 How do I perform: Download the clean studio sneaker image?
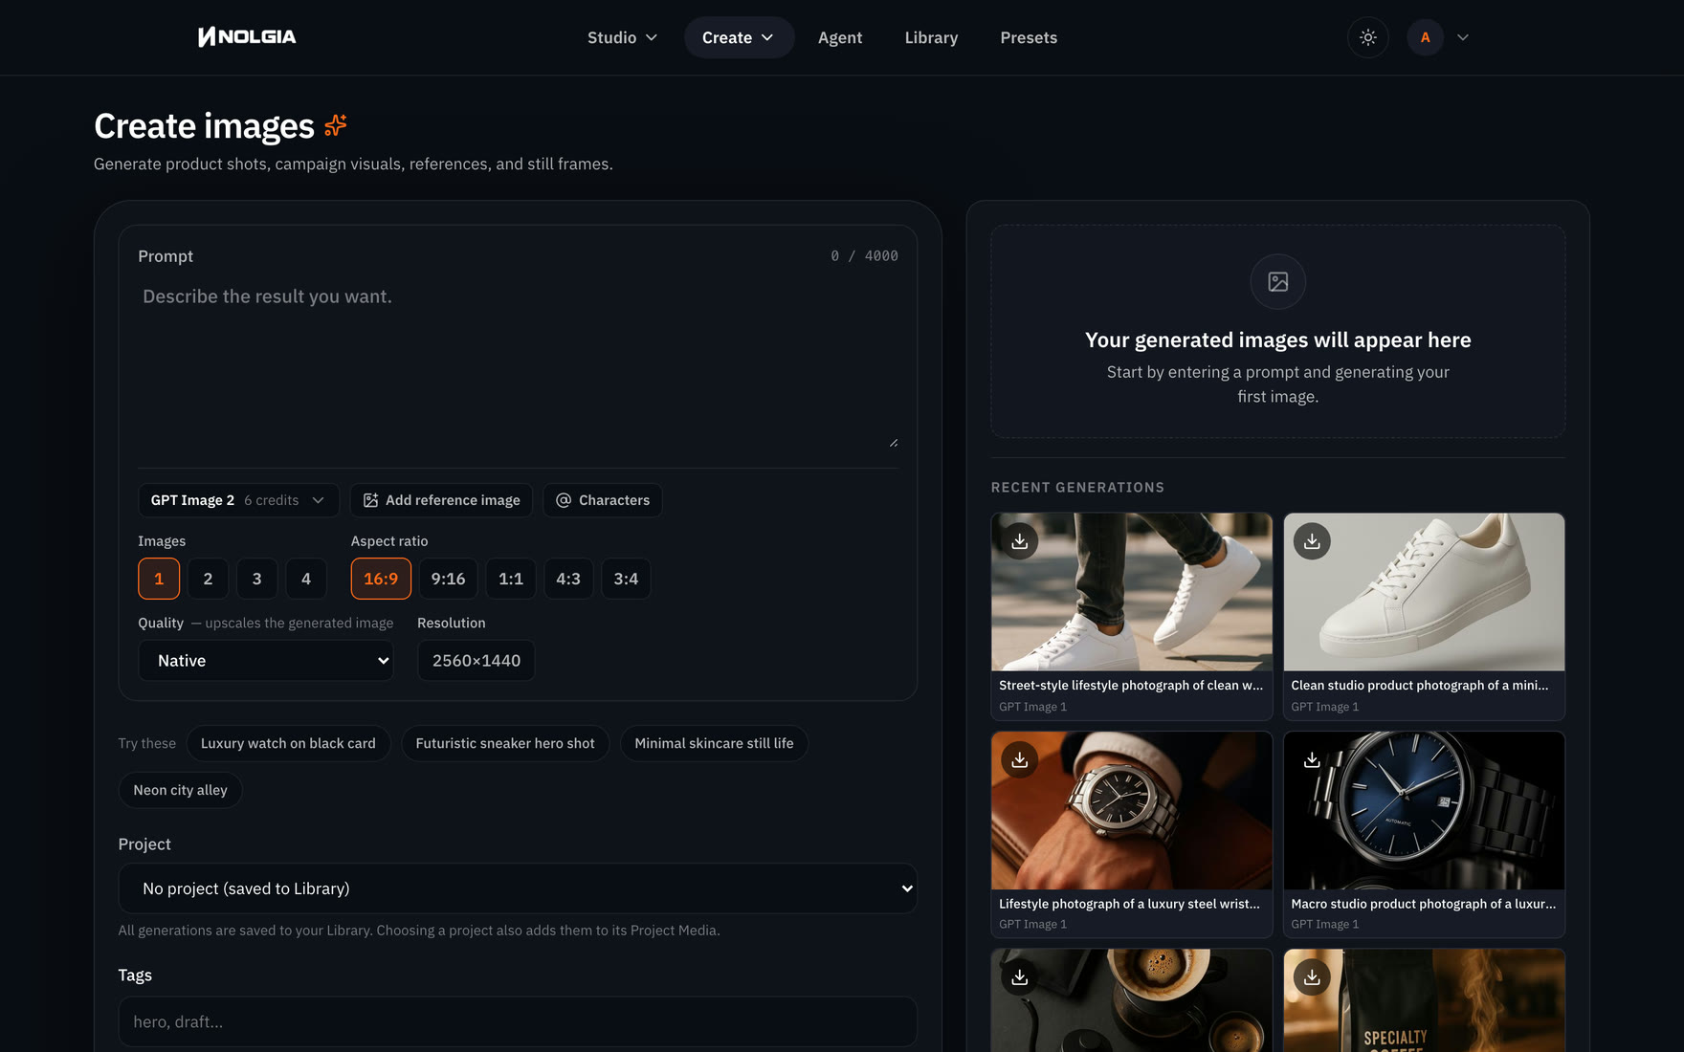coord(1312,541)
